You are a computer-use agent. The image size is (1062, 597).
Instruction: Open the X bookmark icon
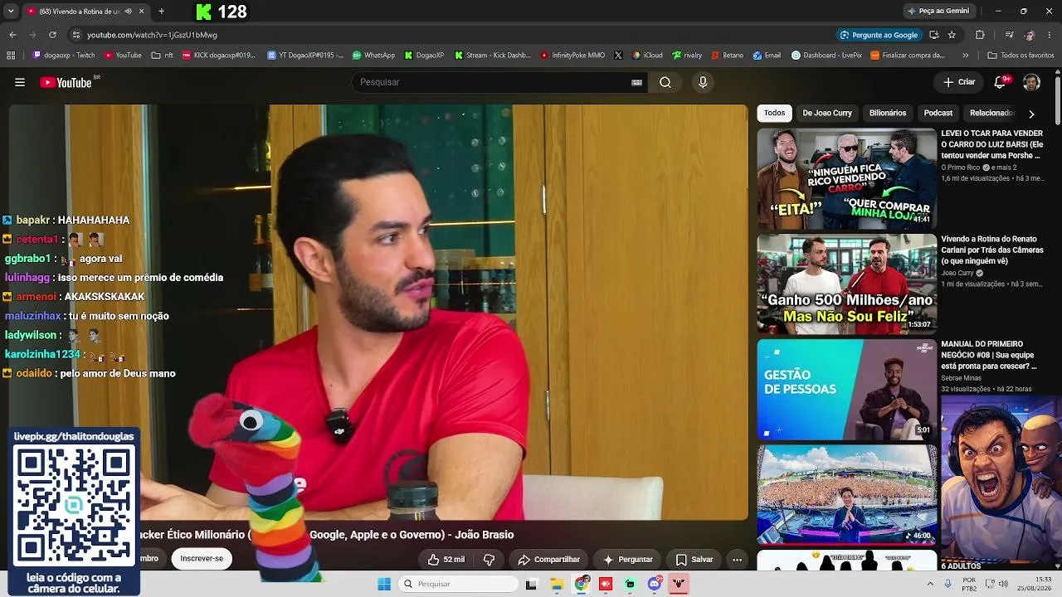(618, 56)
